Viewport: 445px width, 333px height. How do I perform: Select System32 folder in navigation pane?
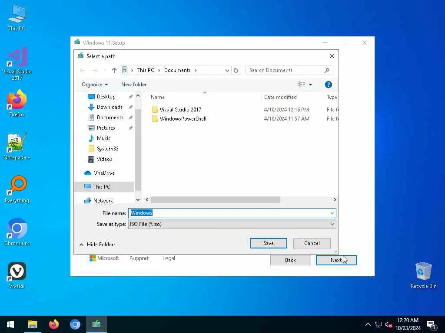(x=108, y=149)
